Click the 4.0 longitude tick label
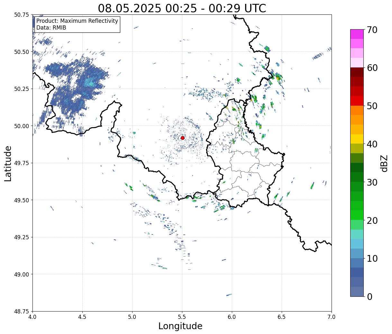This screenshot has height=334, width=392. tap(32, 317)
